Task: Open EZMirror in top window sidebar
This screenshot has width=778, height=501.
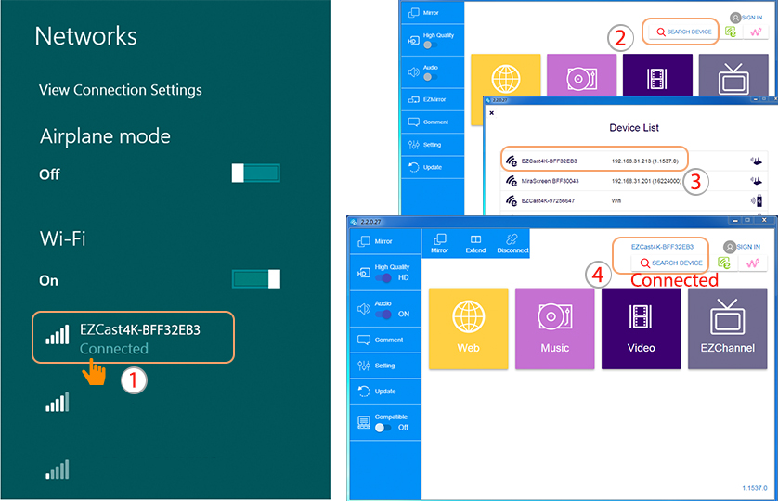Action: [x=432, y=99]
